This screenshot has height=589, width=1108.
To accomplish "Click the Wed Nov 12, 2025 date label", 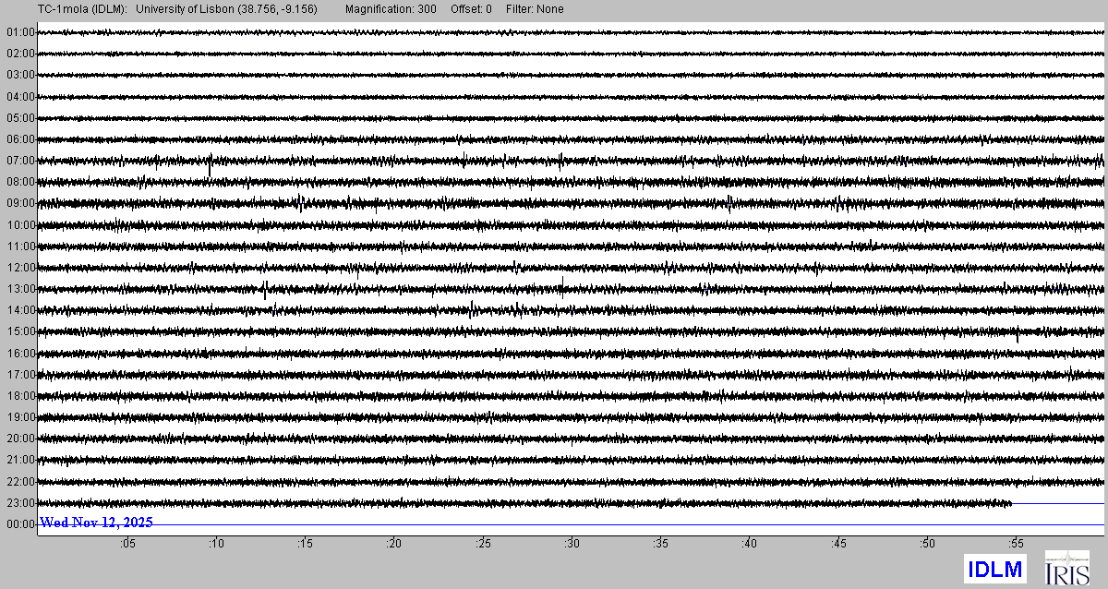I will coord(96,523).
